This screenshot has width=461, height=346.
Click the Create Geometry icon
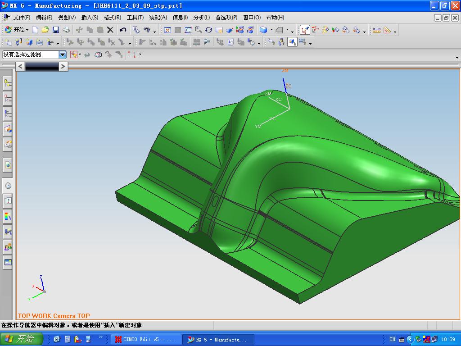coord(29,42)
